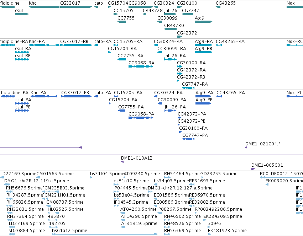Select the CG43265 gene label
303x236 pixels.
(226, 3)
